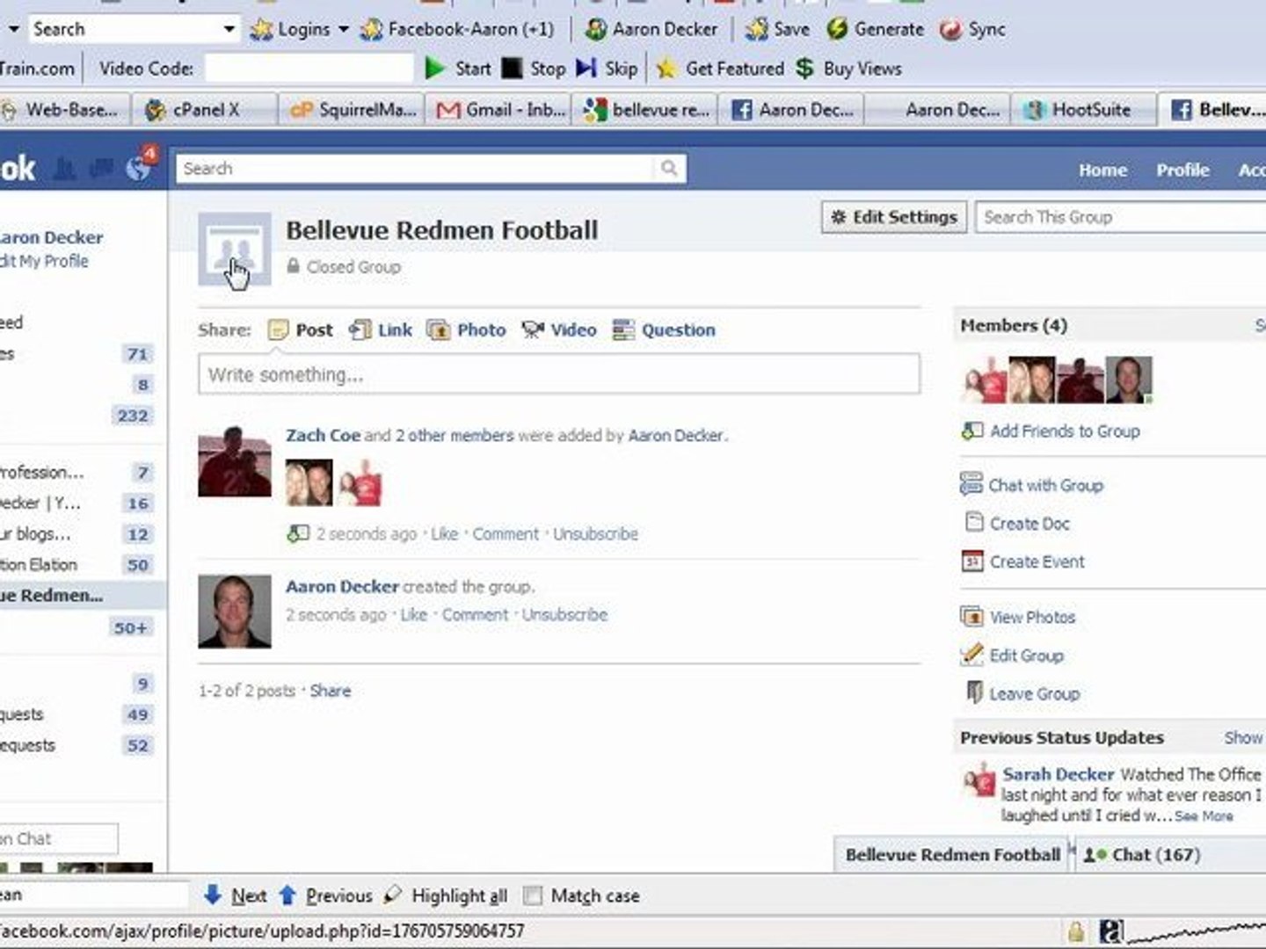The width and height of the screenshot is (1266, 949).
Task: Click the search magnifier icon
Action: click(669, 168)
